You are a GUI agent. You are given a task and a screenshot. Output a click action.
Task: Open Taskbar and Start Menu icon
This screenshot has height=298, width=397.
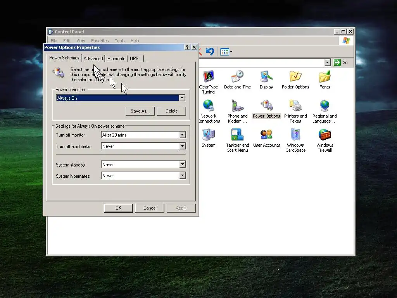[238, 135]
